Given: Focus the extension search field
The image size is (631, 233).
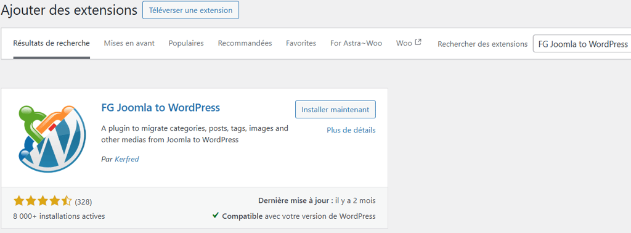Looking at the screenshot, I should (x=582, y=44).
